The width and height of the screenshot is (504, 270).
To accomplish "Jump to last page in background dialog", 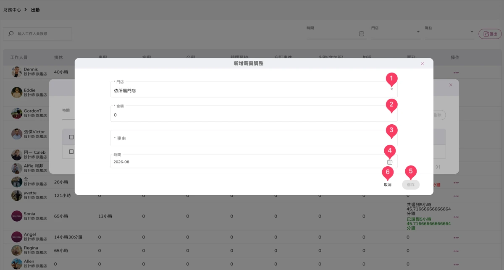I will (438, 167).
